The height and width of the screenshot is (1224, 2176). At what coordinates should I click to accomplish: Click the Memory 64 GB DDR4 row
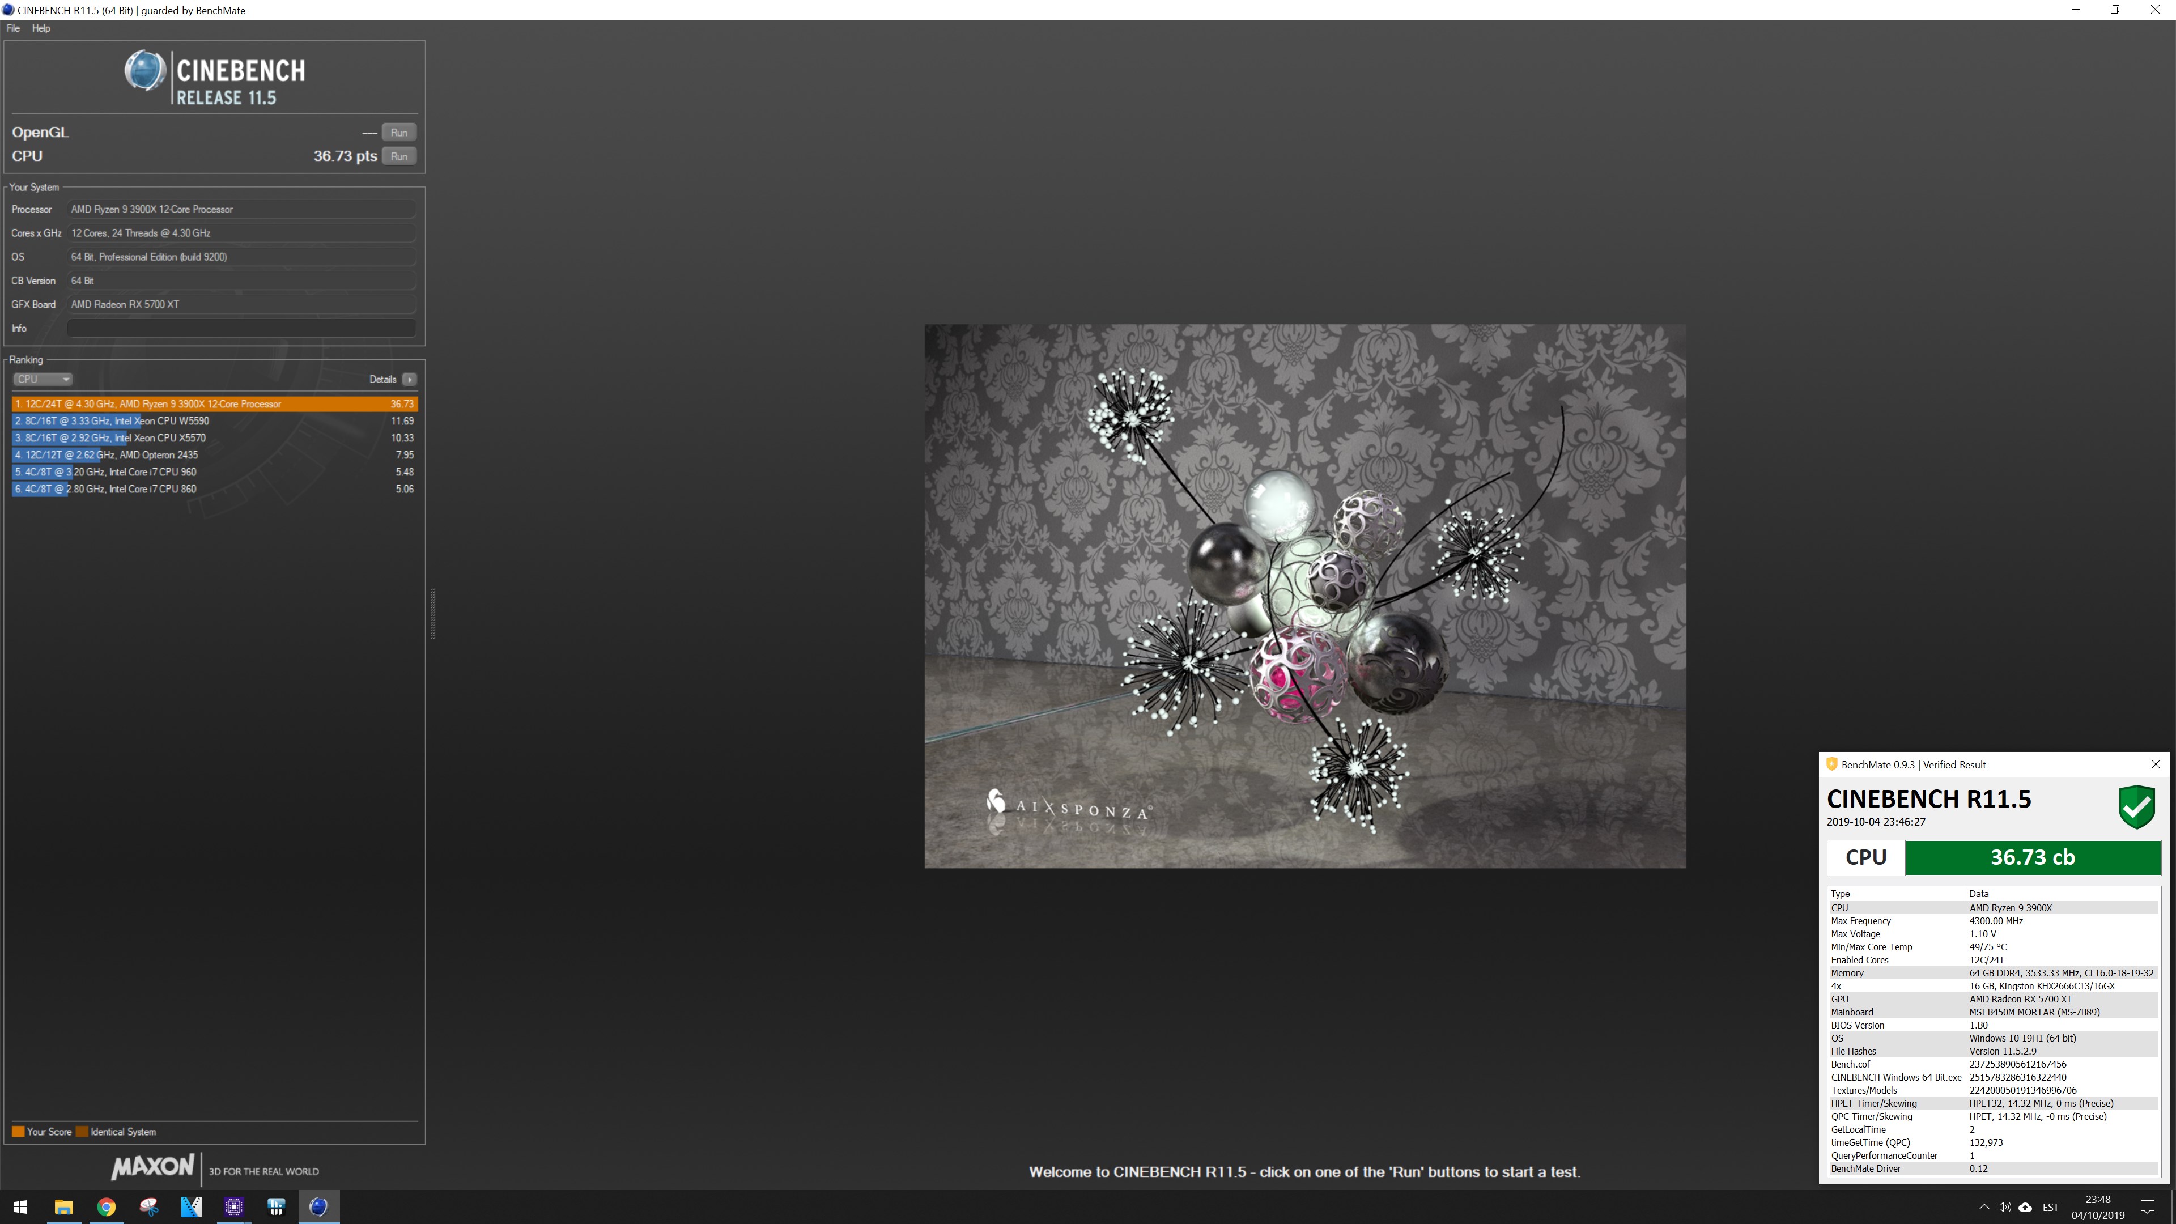coord(1994,973)
